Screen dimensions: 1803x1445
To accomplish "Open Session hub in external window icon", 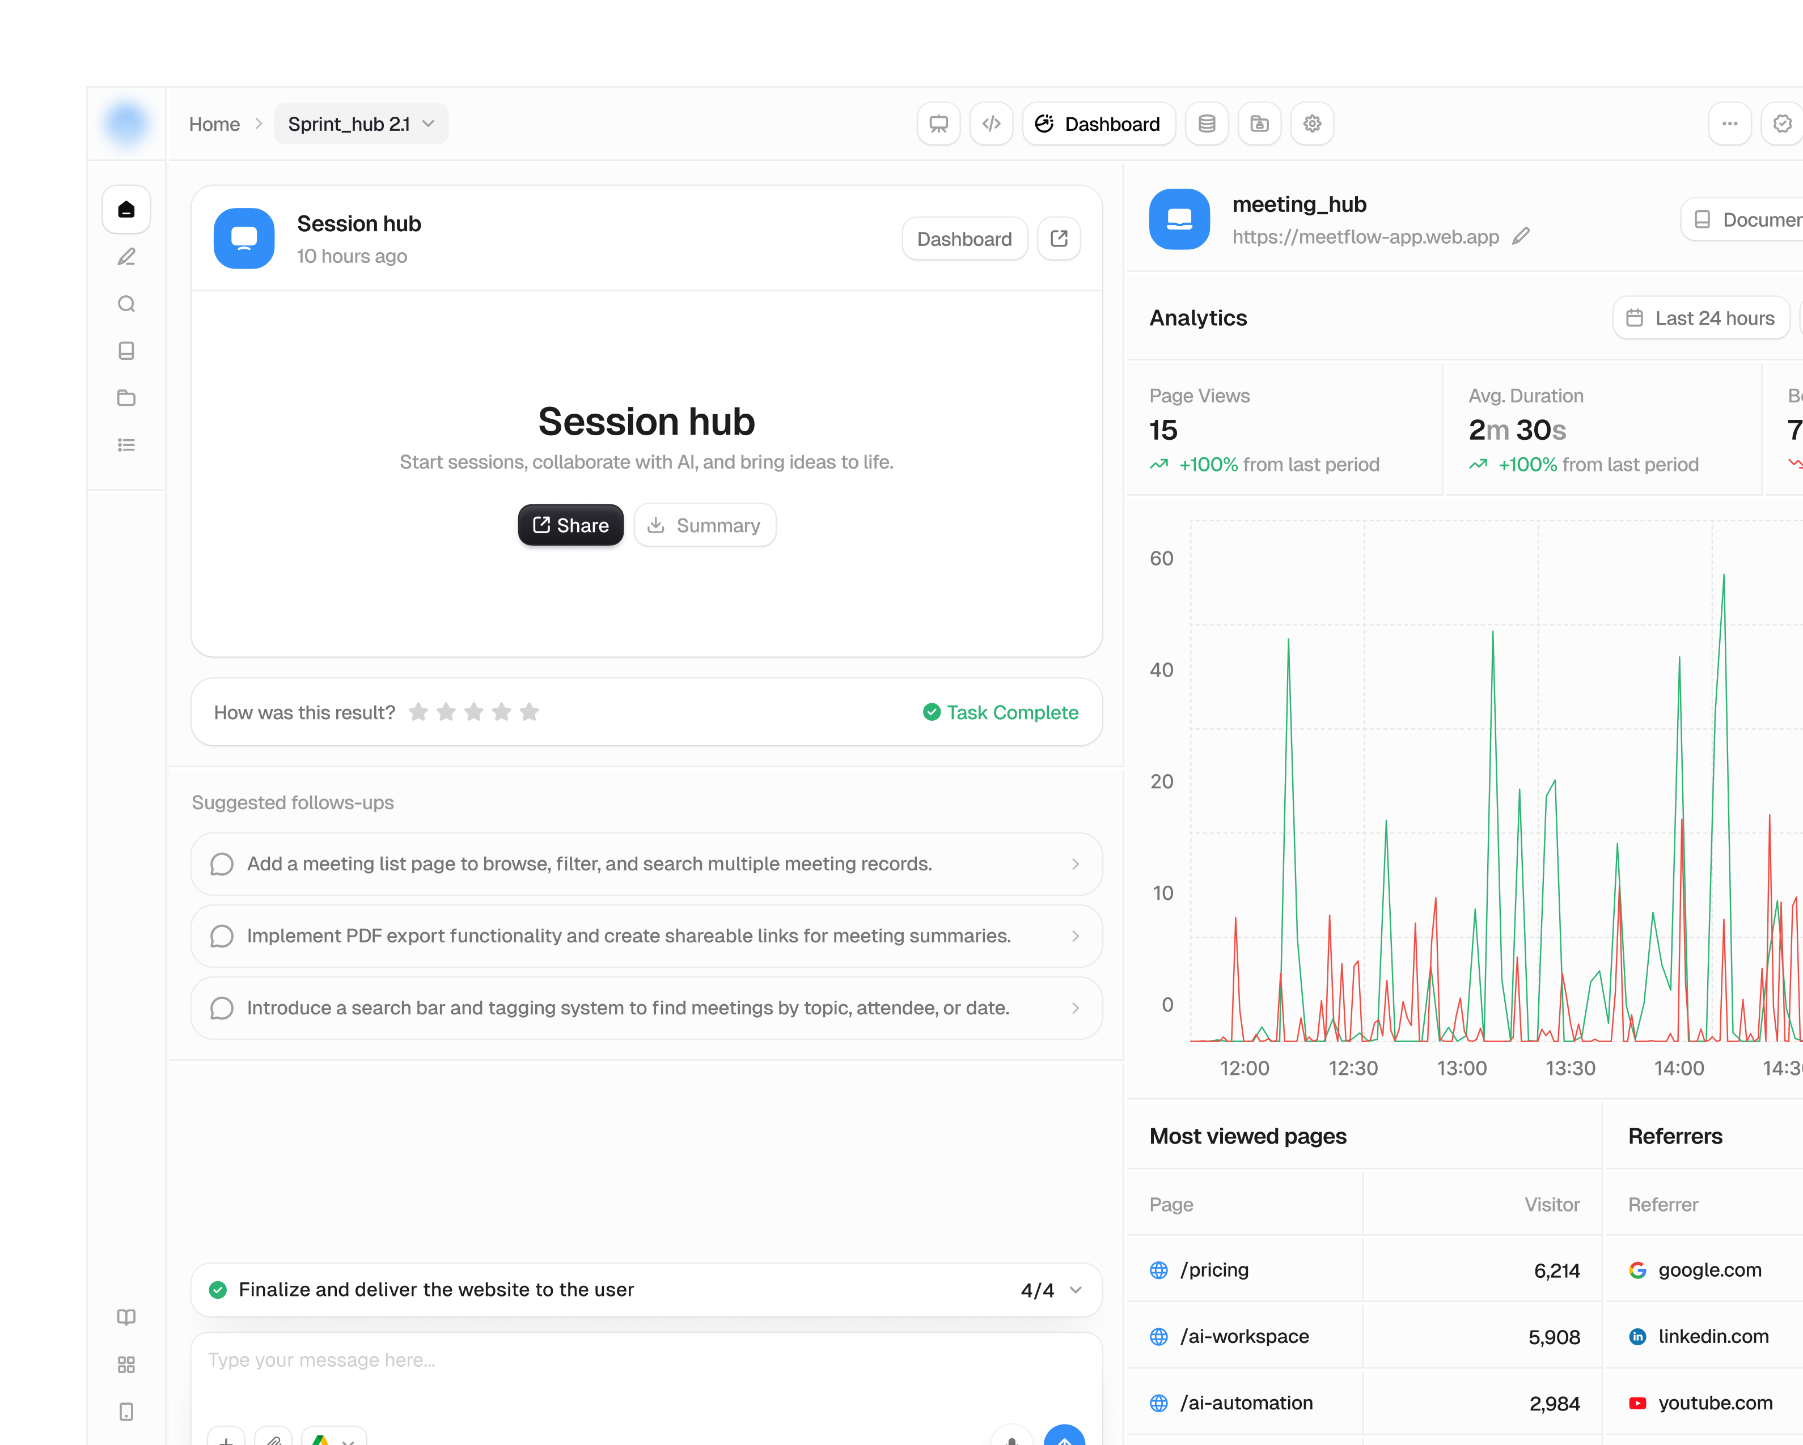I will coord(1059,239).
